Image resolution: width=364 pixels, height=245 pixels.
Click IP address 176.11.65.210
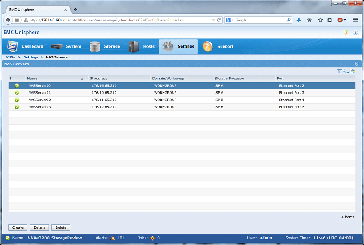[104, 100]
